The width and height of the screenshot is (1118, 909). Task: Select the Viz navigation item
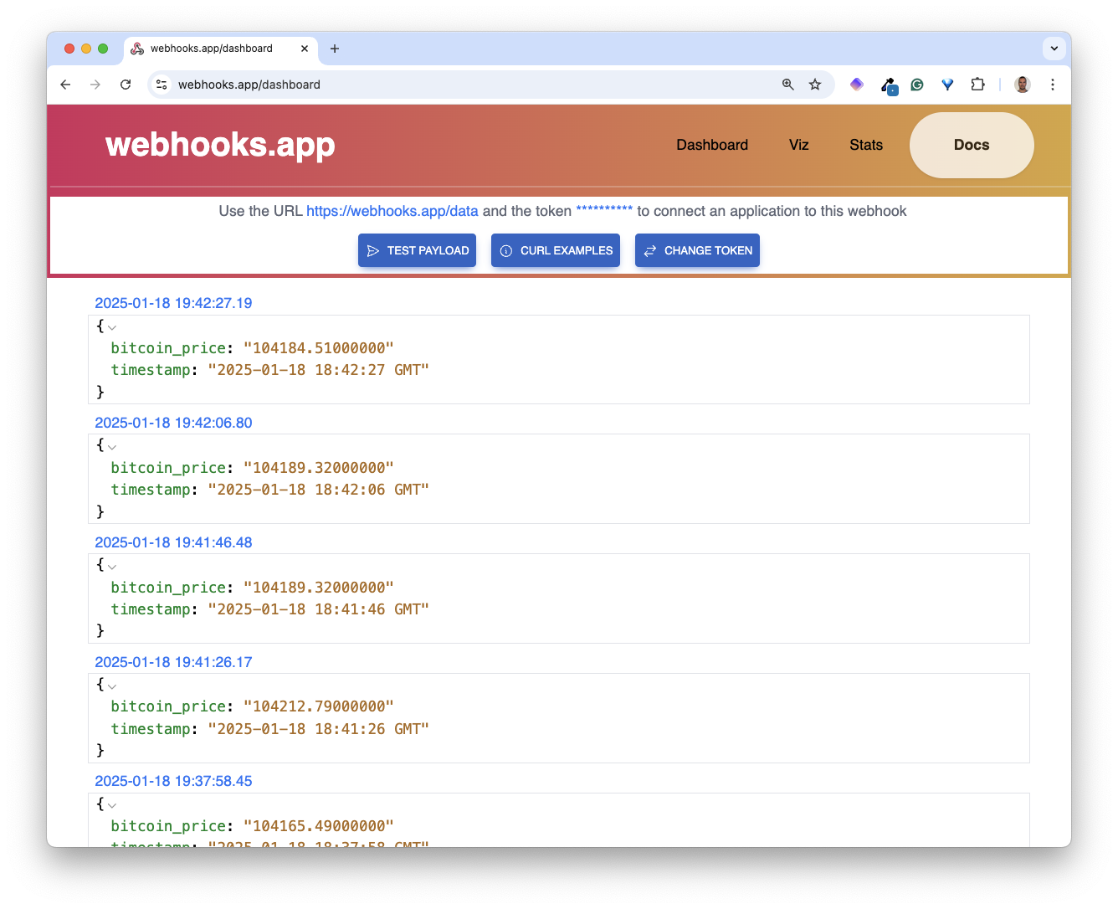coord(798,145)
